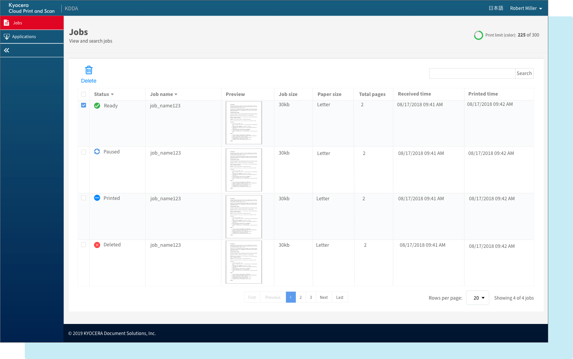Uncheck the Ready job row checkbox
Image resolution: width=573 pixels, height=359 pixels.
[x=84, y=105]
